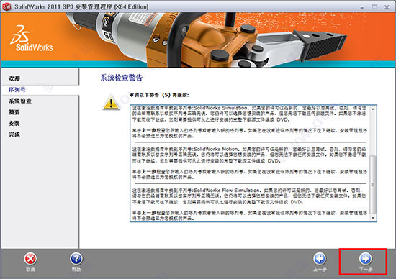Click the warning list scrollbar thumb
Screen dimensions: 396x279
pos(373,185)
